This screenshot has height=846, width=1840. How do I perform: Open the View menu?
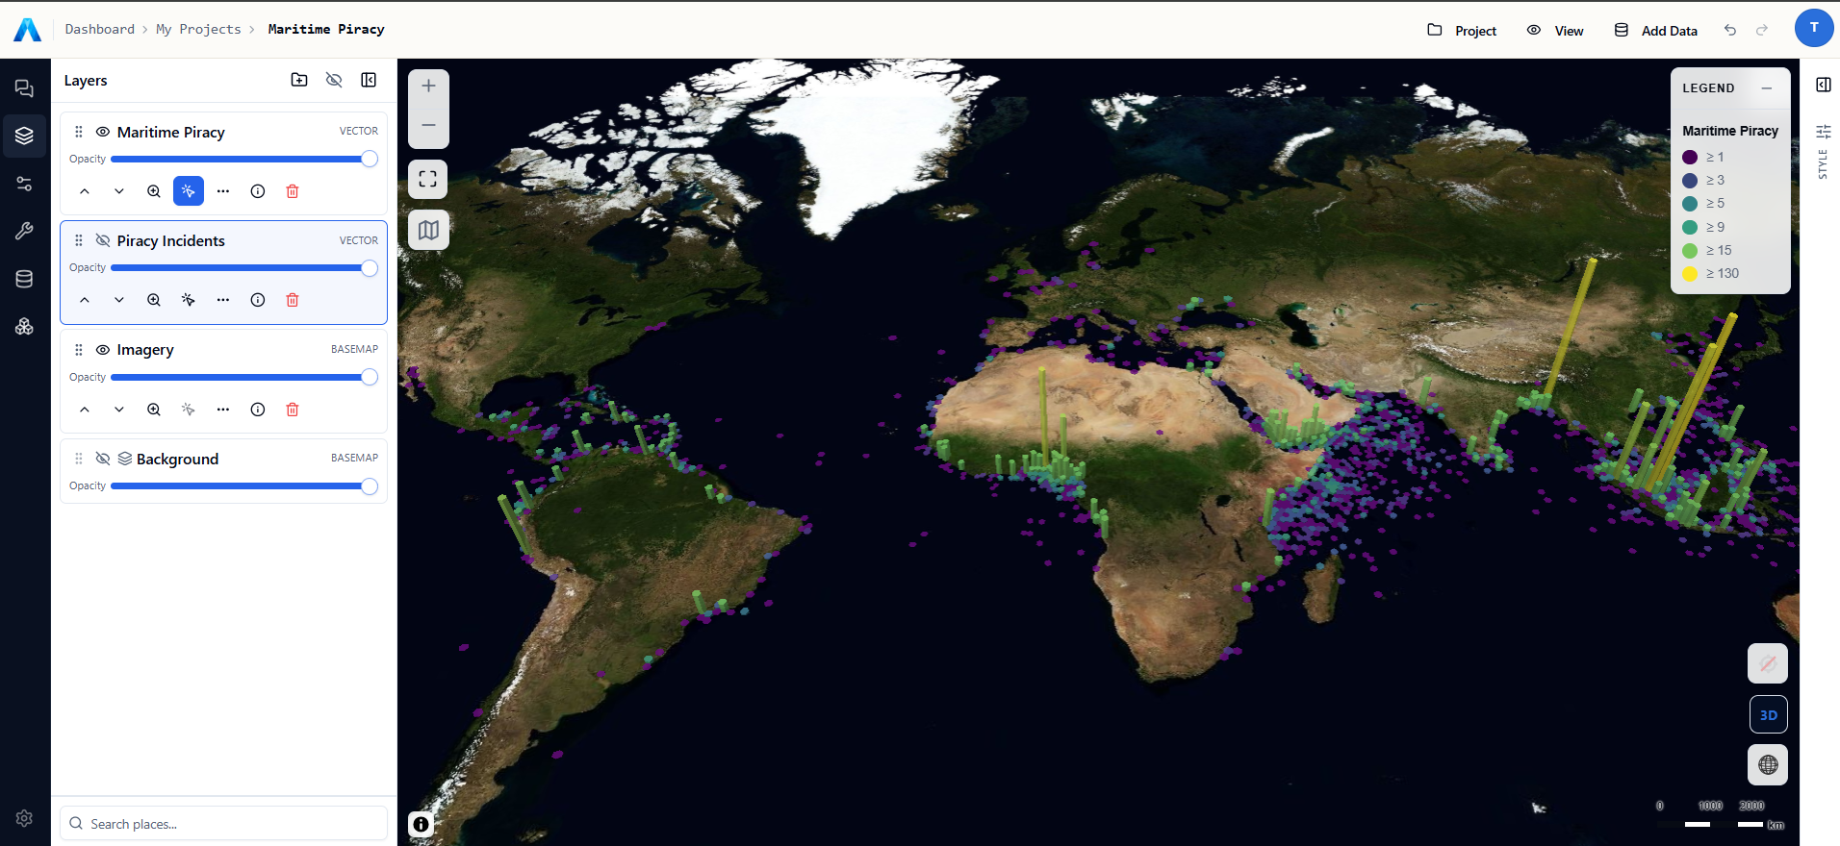tap(1555, 31)
